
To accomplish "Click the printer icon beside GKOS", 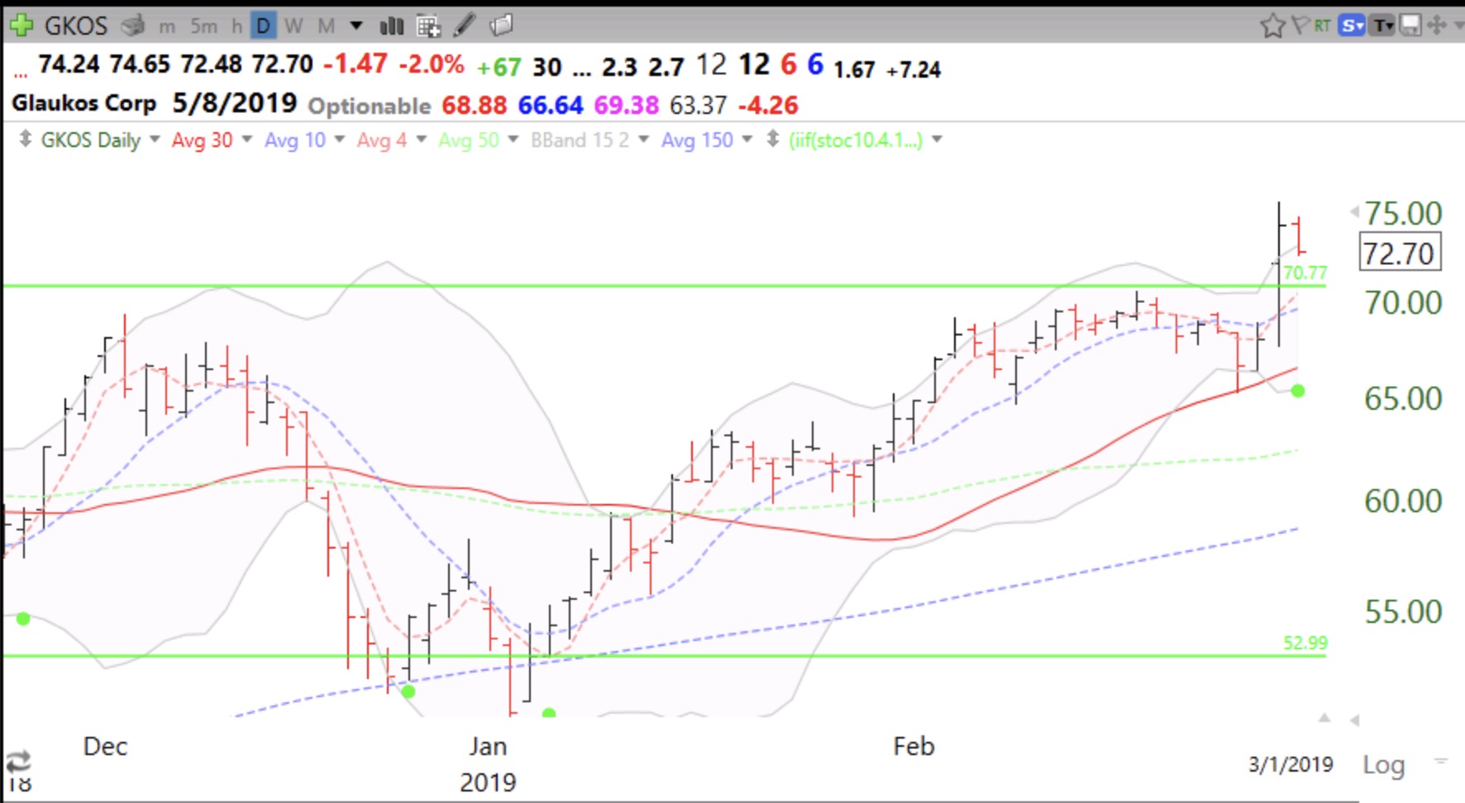I will 132,26.
